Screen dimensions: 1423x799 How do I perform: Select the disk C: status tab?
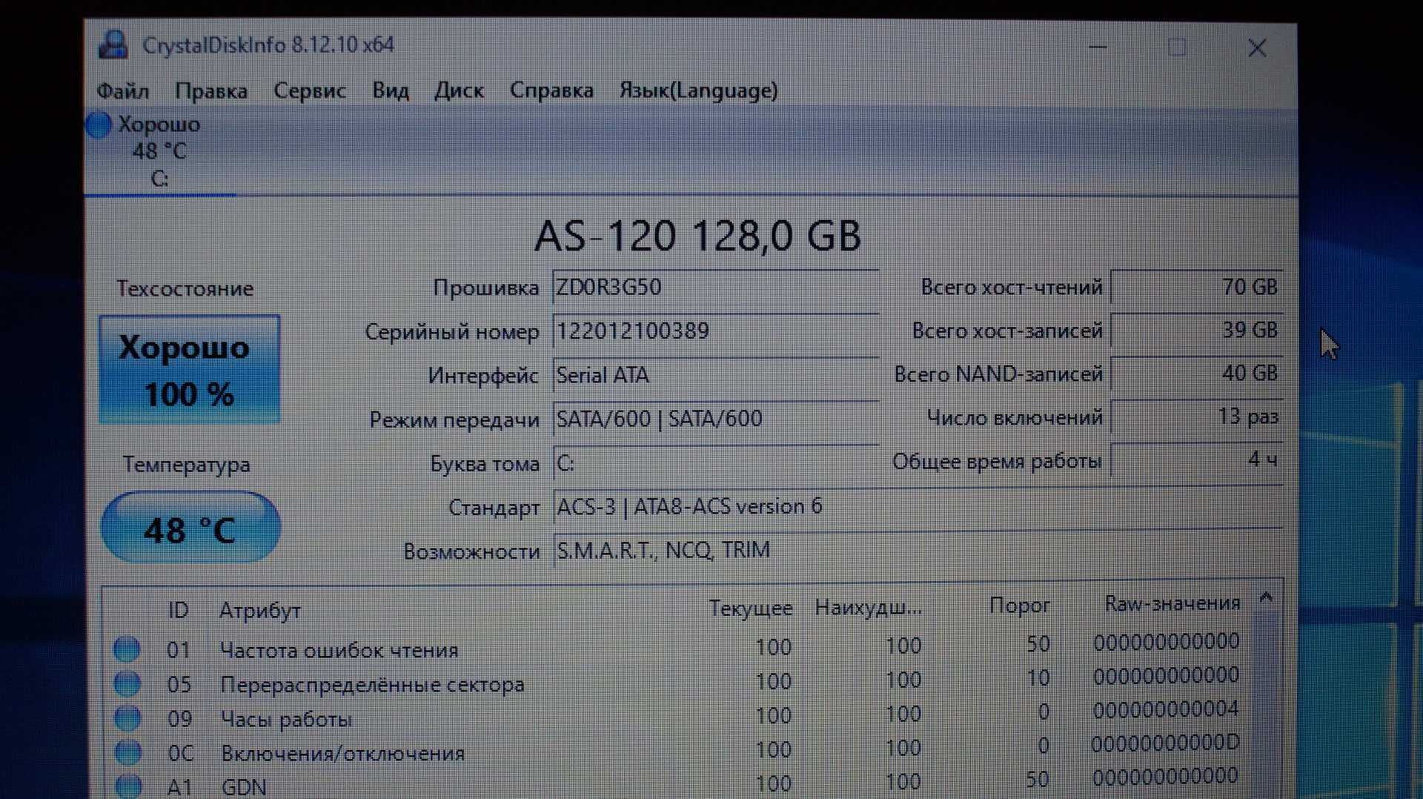(159, 152)
